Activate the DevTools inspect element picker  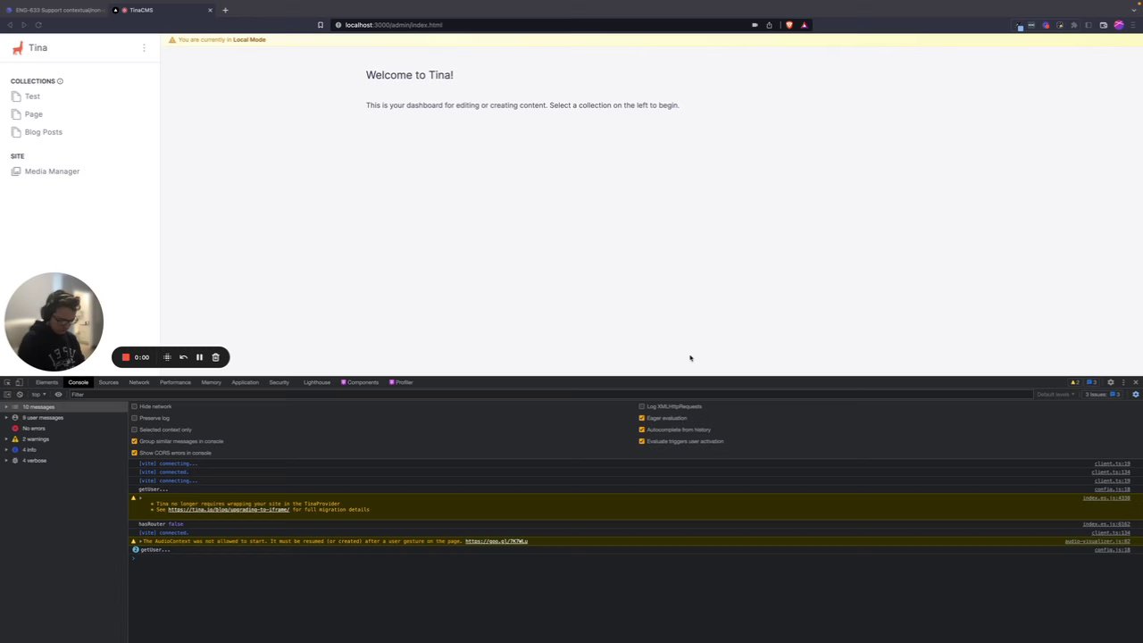coord(7,382)
